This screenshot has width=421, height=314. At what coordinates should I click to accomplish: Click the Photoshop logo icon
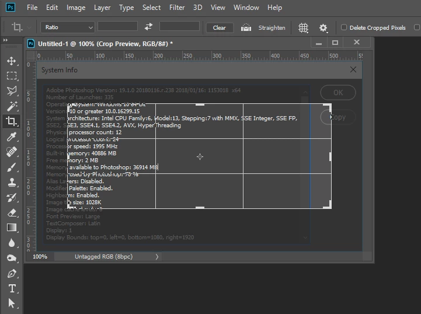tap(11, 7)
